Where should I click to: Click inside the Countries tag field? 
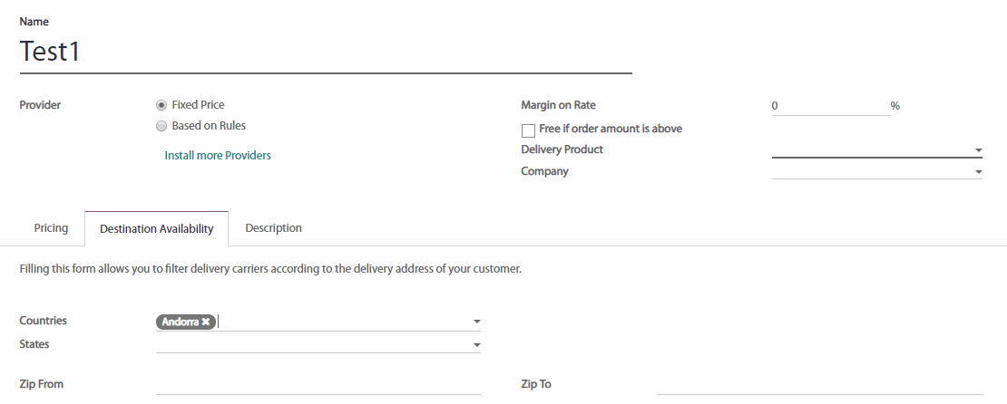[x=345, y=322]
